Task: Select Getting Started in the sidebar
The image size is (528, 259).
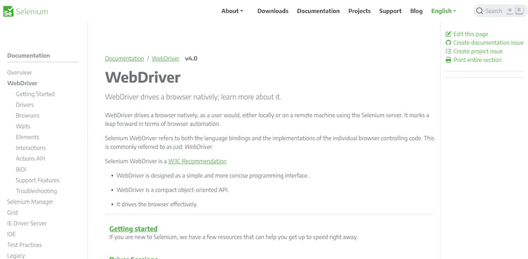Action: 35,94
